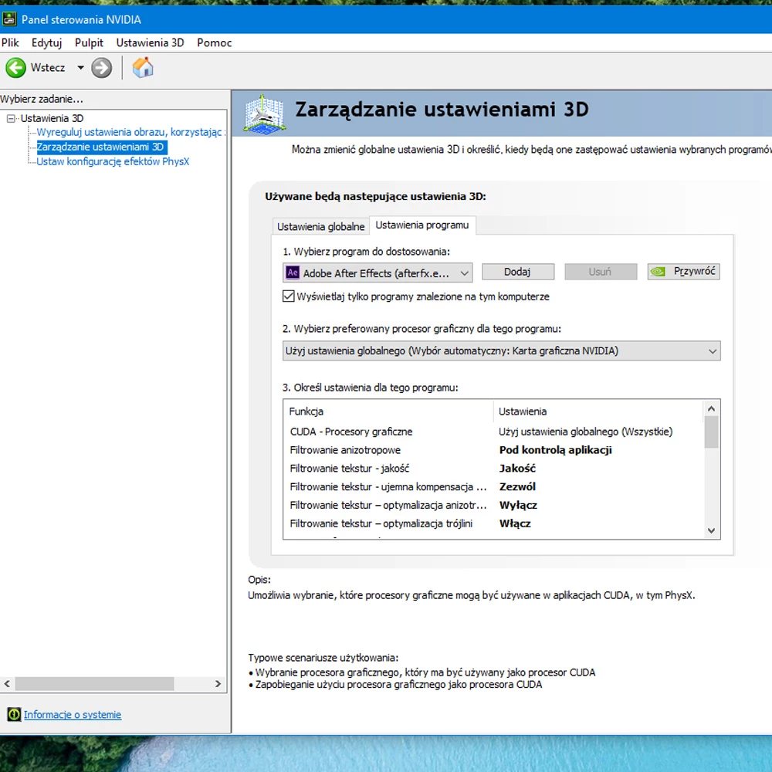Collapse the Ustawienia 3D tree node
This screenshot has width=772, height=772.
11,118
